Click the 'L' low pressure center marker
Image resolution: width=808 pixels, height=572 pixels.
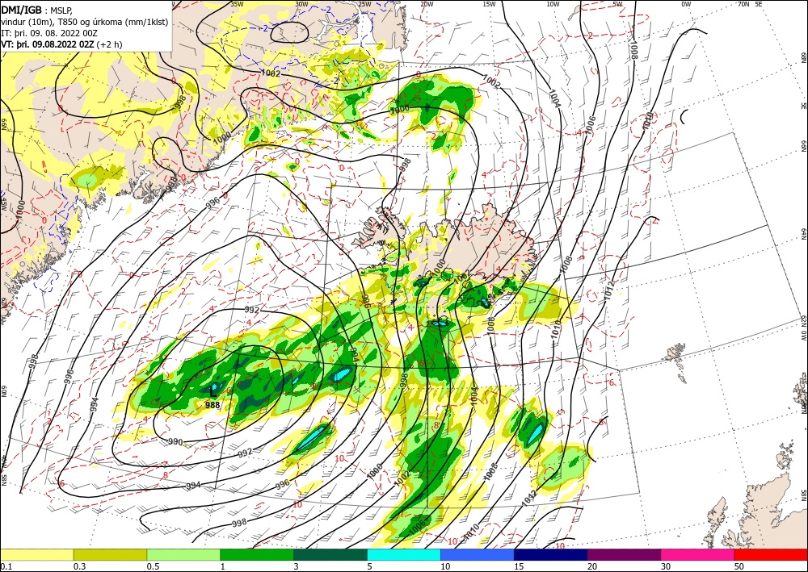pyautogui.click(x=213, y=392)
